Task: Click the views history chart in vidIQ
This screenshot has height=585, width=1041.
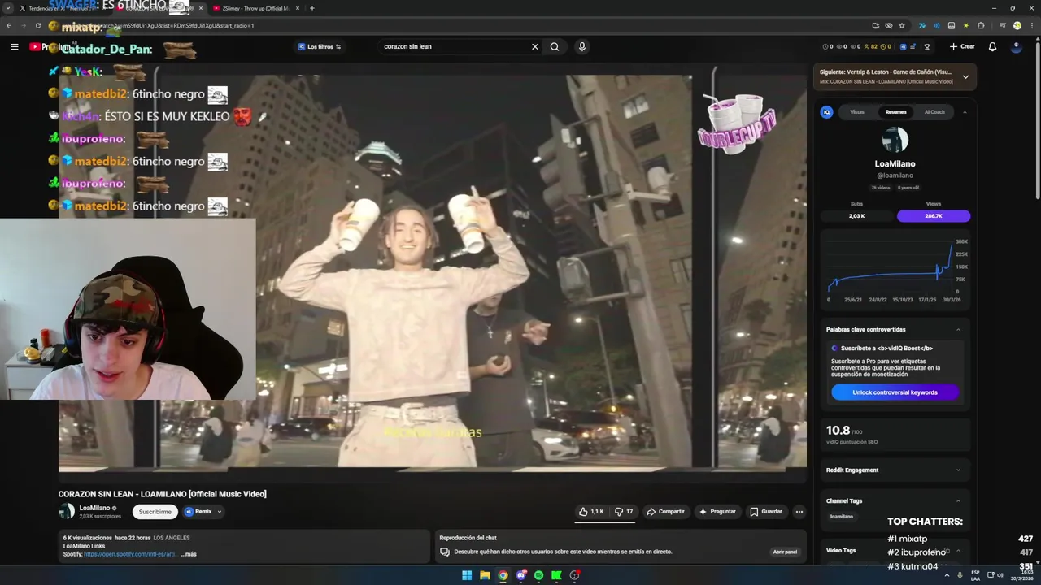Action: coord(895,271)
